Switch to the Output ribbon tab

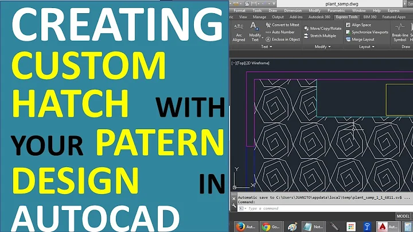278,17
